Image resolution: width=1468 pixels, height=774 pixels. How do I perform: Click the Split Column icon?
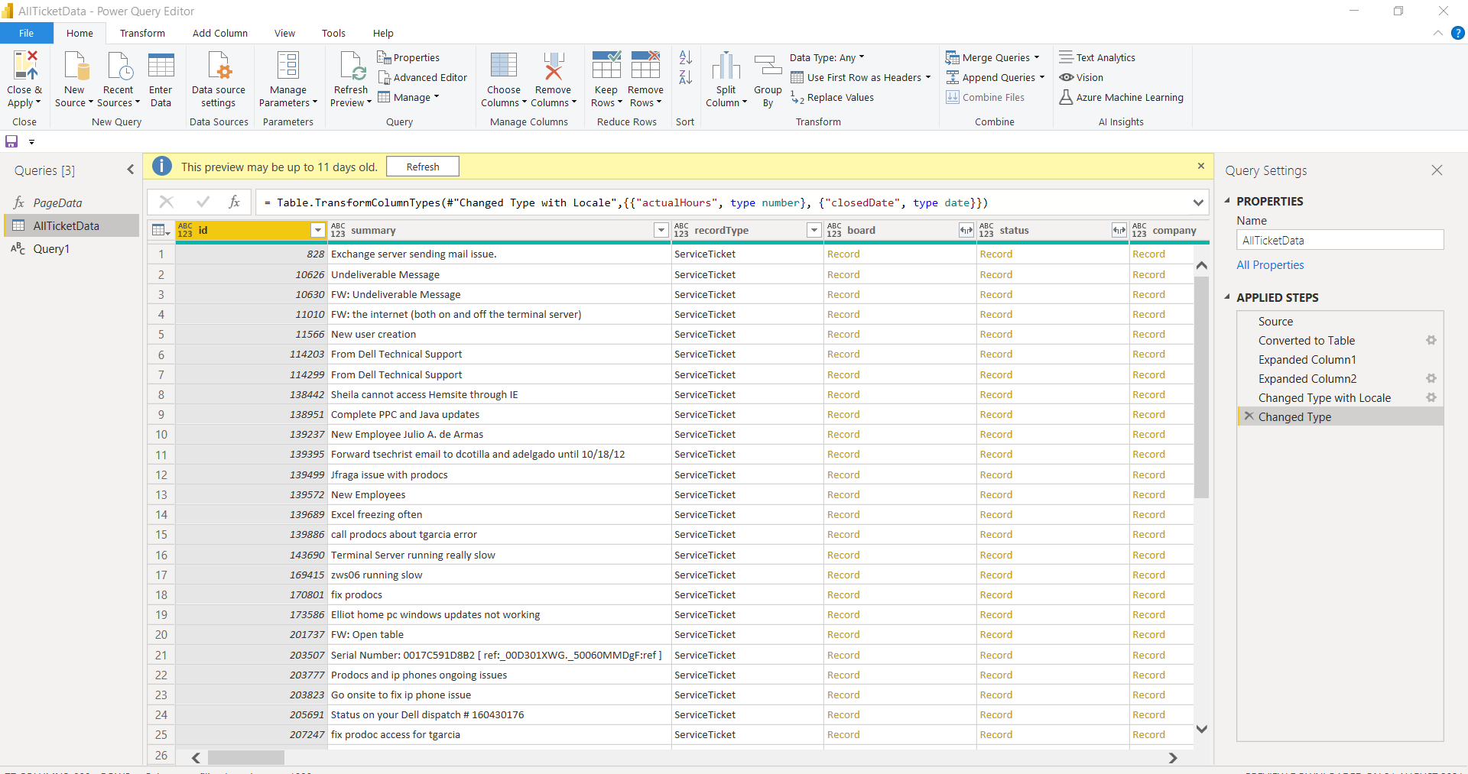coord(726,66)
